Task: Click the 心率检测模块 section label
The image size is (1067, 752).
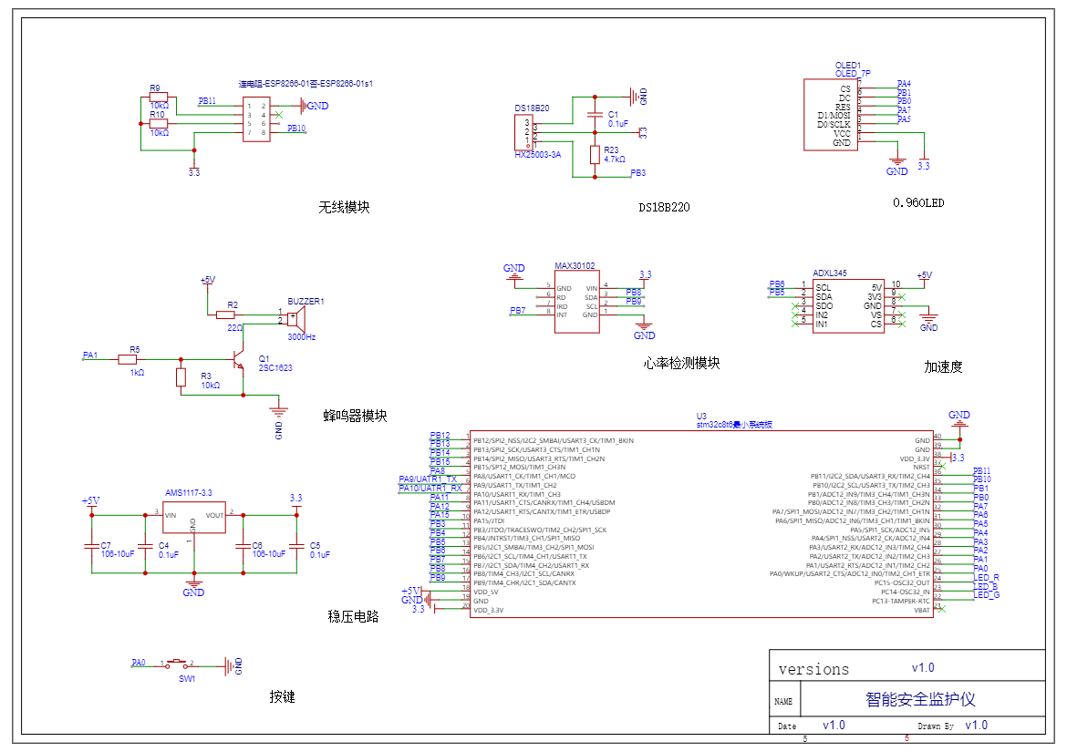Action: pos(682,364)
